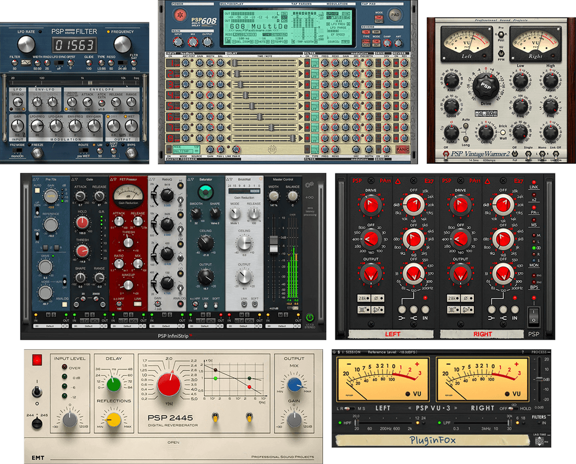Click the 244/245 selector knob on PSP 2445
The image size is (576, 464).
[x=37, y=423]
